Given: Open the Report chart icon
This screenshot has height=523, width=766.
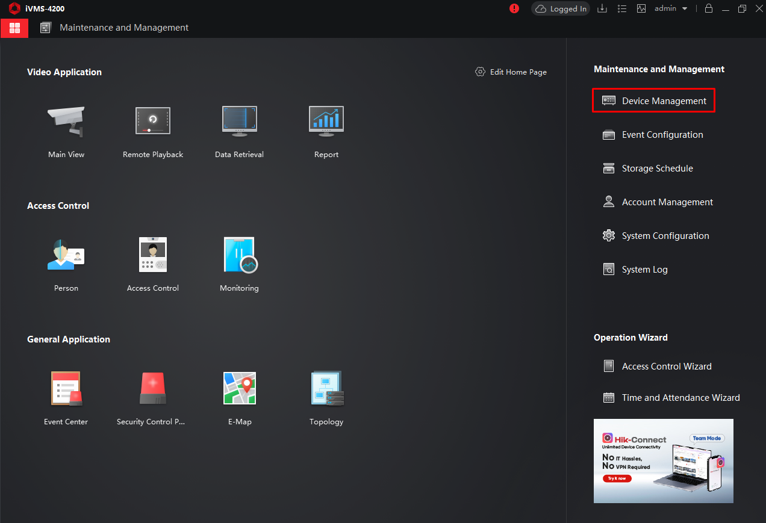Looking at the screenshot, I should [x=326, y=121].
